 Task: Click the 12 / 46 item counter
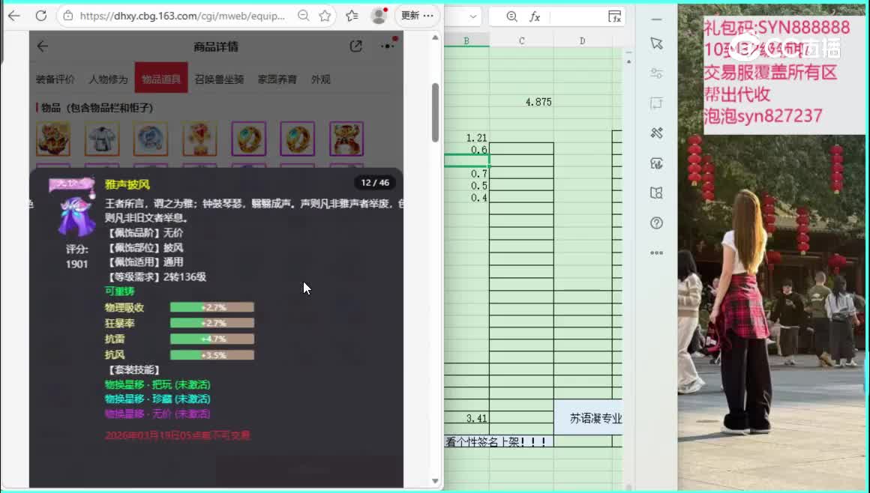click(375, 183)
